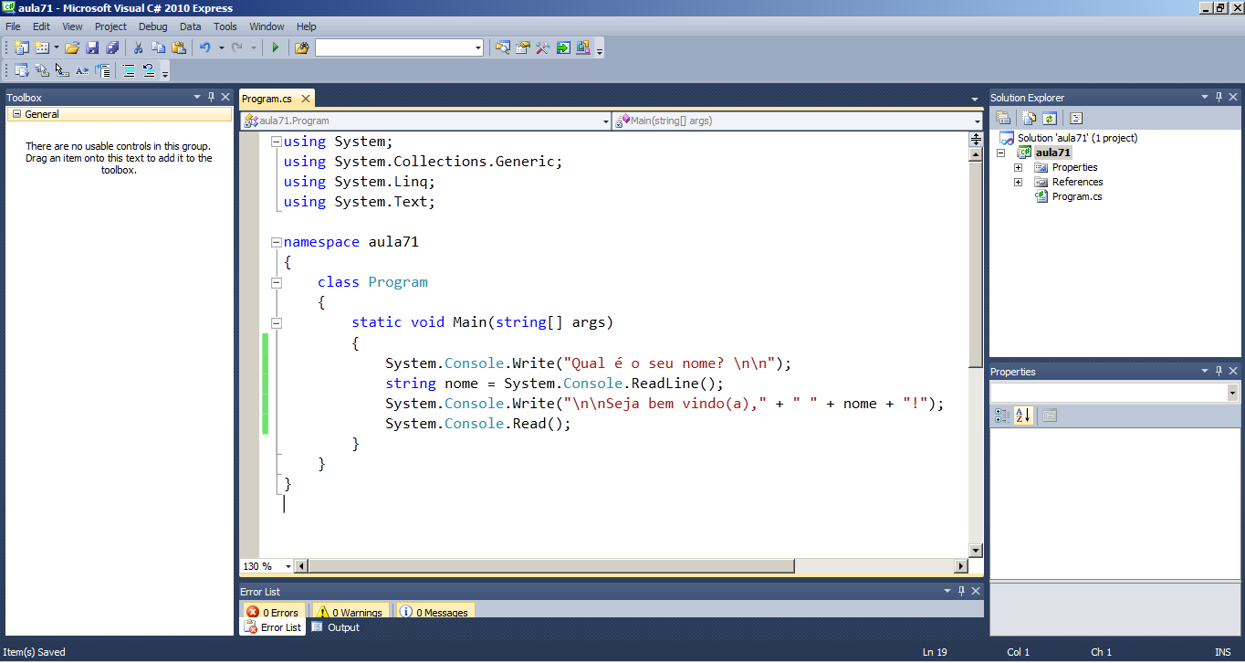
Task: Click the New Project toolbar icon
Action: click(21, 47)
